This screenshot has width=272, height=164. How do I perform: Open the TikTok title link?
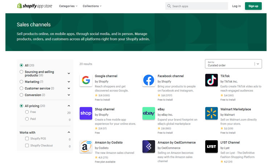[x=225, y=76]
